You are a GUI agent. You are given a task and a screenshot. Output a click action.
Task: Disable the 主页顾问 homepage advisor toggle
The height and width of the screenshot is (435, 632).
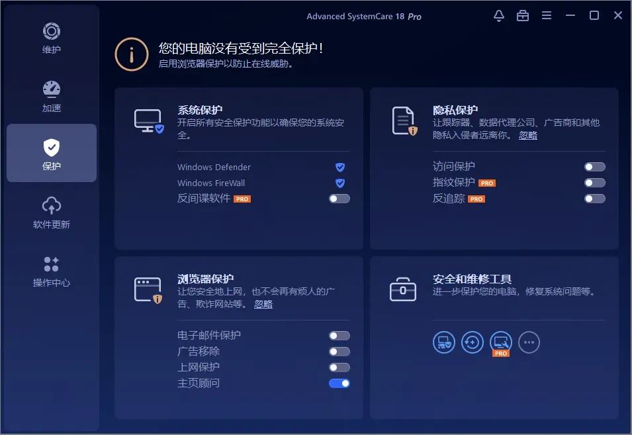[x=339, y=383]
